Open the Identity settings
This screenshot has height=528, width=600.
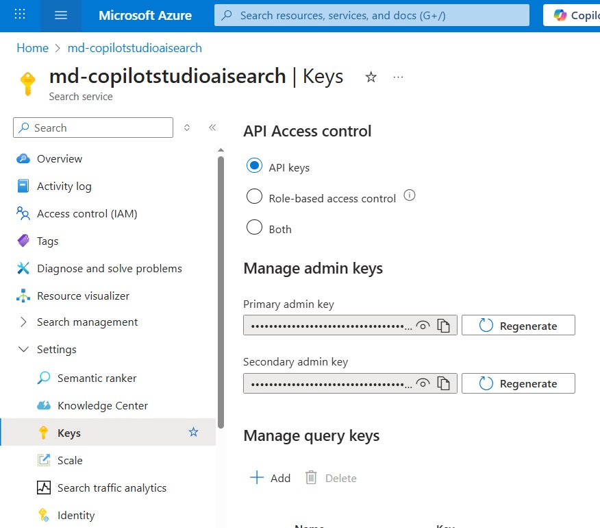[x=76, y=516]
